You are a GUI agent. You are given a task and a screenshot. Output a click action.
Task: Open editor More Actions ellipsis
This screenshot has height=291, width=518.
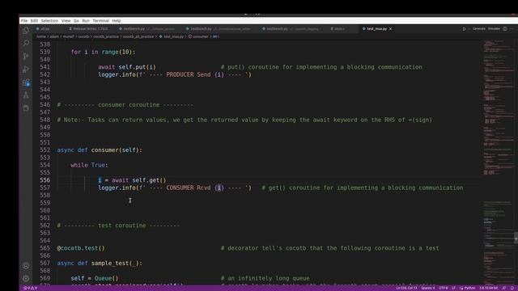(x=512, y=29)
